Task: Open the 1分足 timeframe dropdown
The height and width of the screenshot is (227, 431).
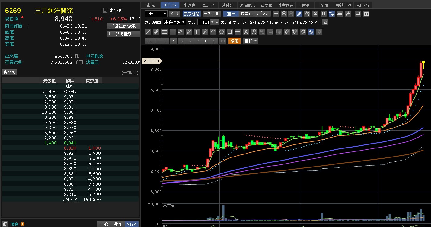Action: pos(156,14)
